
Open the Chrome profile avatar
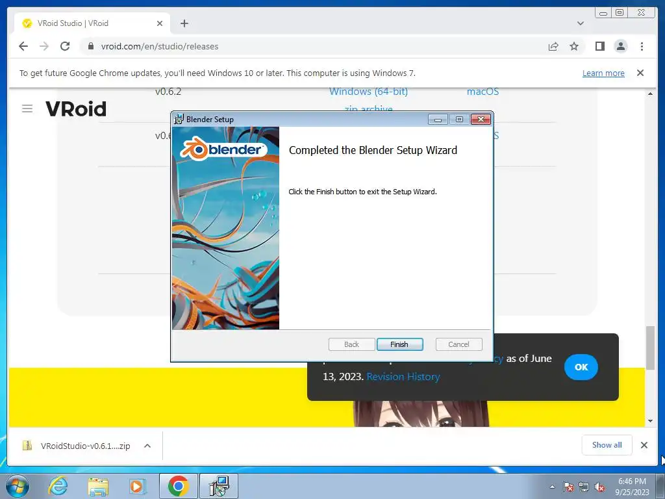point(620,46)
